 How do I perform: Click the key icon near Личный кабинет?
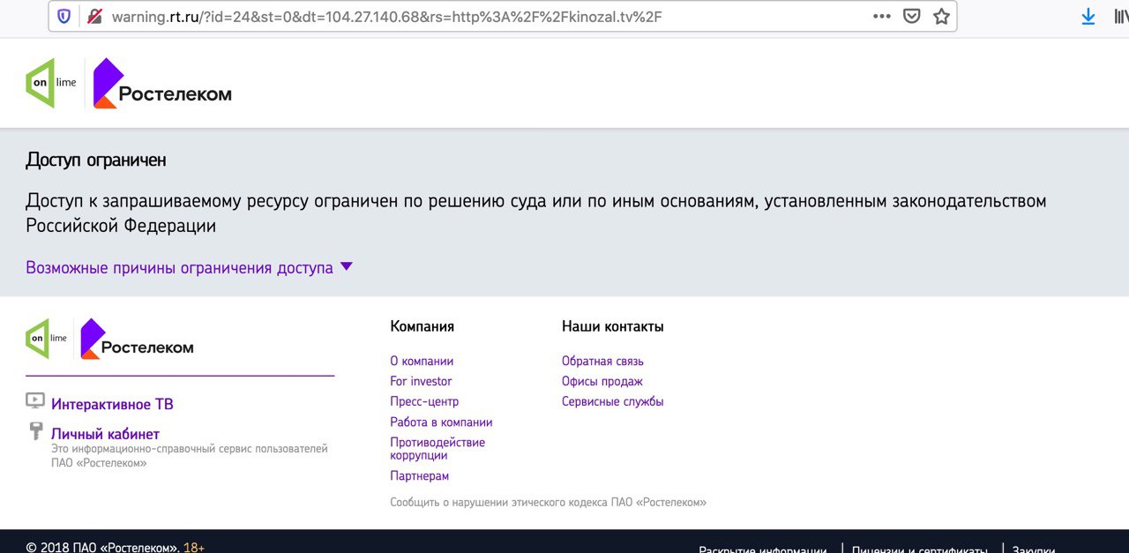[36, 430]
